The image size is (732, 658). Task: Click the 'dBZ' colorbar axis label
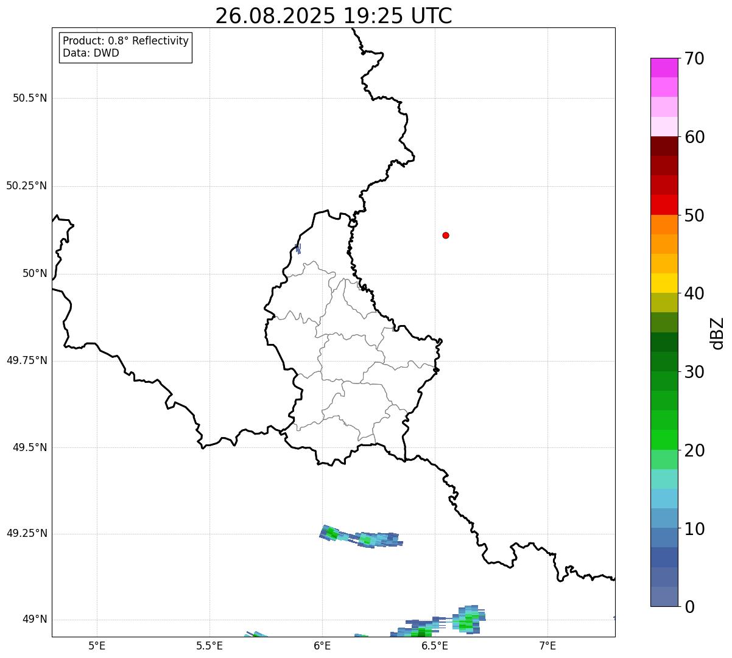pos(717,332)
